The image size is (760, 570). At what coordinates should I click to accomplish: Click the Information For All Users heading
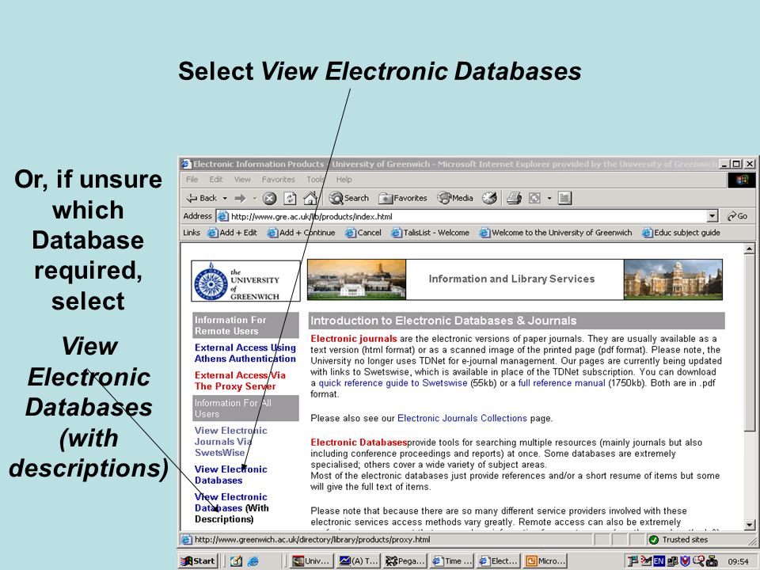pyautogui.click(x=245, y=408)
